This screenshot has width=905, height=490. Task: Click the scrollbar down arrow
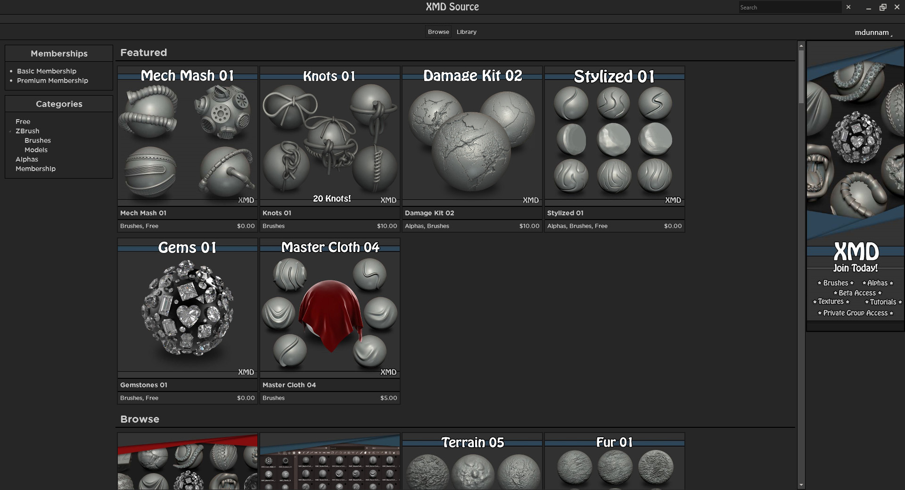(801, 485)
